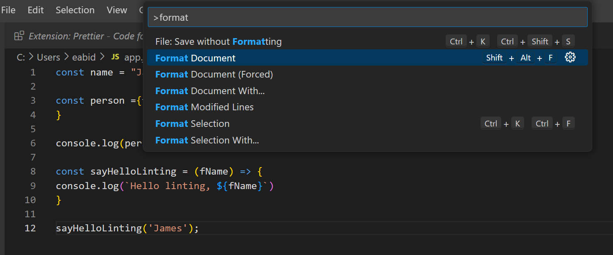Click line number 12 in the gutter
The width and height of the screenshot is (613, 255).
(x=30, y=228)
